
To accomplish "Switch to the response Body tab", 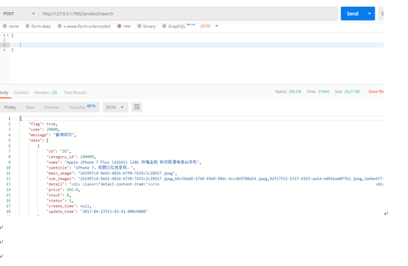I will [4, 93].
